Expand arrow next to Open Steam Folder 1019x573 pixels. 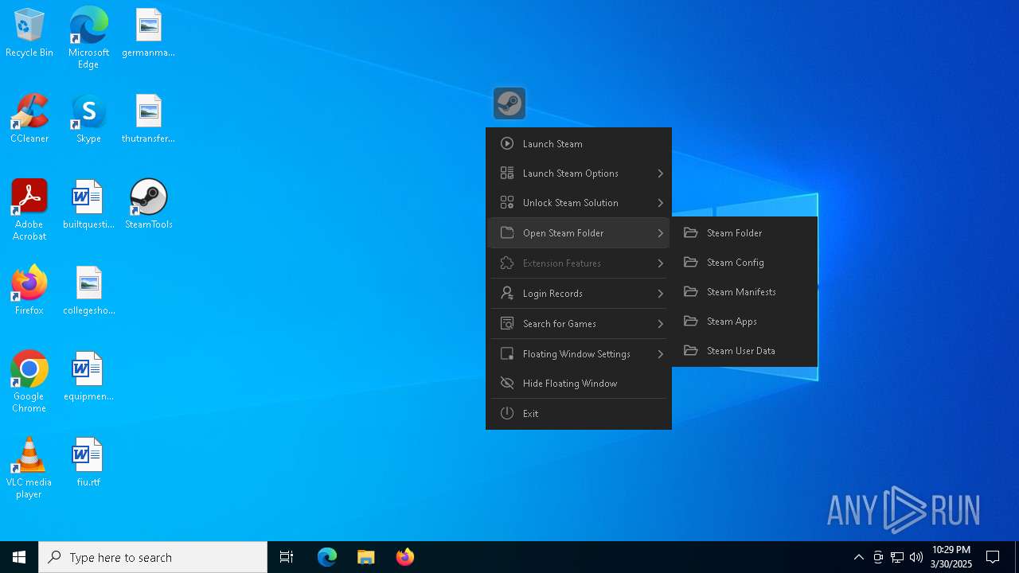coord(661,233)
